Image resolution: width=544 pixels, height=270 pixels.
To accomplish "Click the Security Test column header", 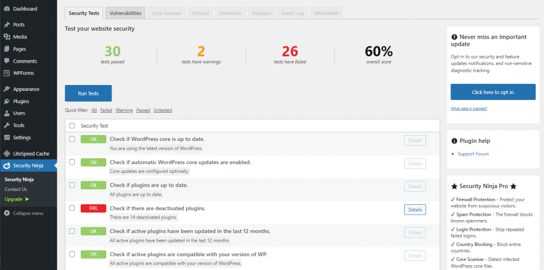I will [x=95, y=125].
